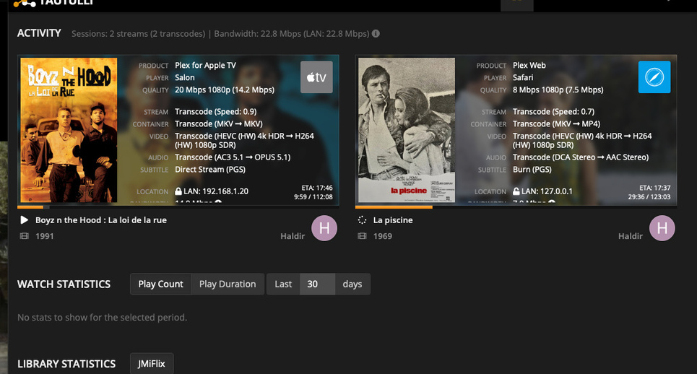Click '8 Mbps 1080p (7.5 Mbps)' quality text
Image resolution: width=697 pixels, height=374 pixels.
pos(558,90)
